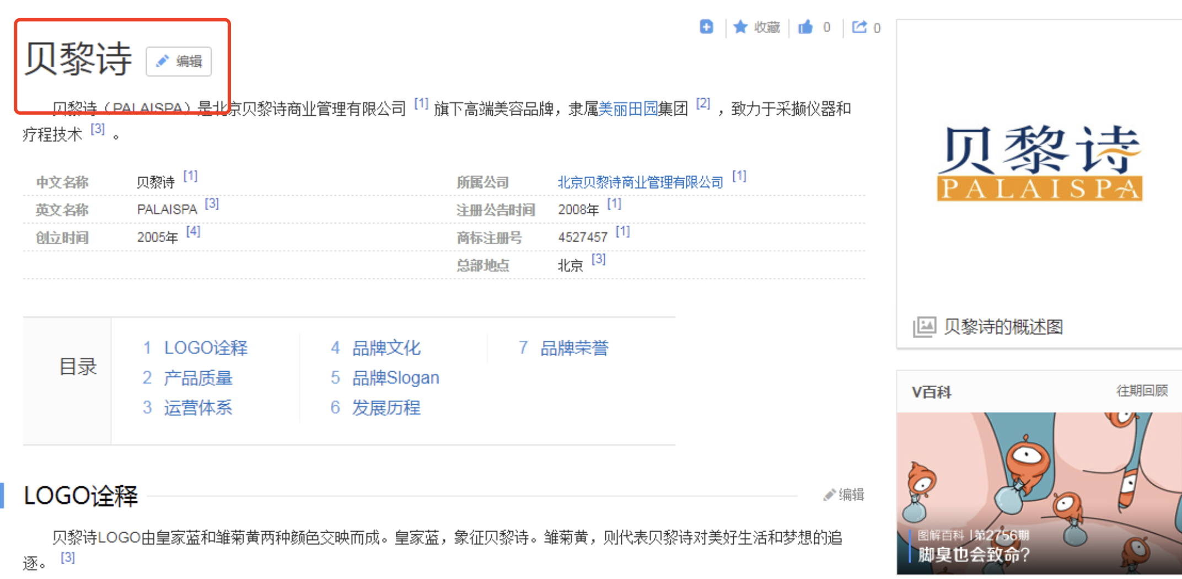
Task: Click the 脚臭也会致命? headline text
Action: [973, 554]
